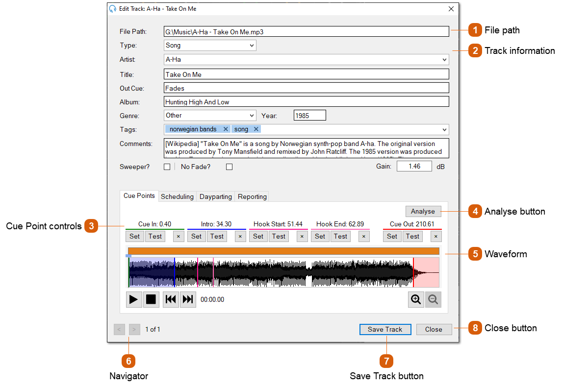Image resolution: width=563 pixels, height=389 pixels.
Task: Remove the 'song' tag
Action: click(x=256, y=129)
